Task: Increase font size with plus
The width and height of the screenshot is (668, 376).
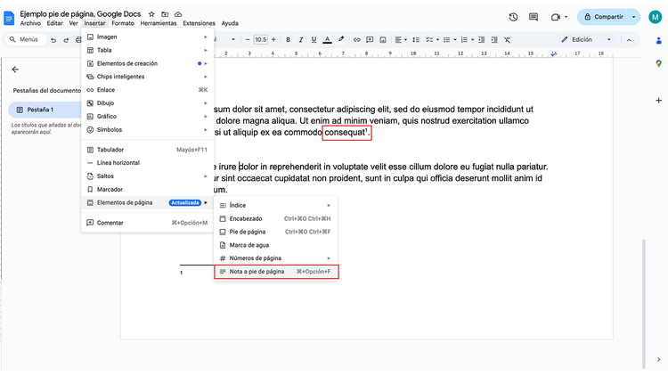Action: [273, 39]
